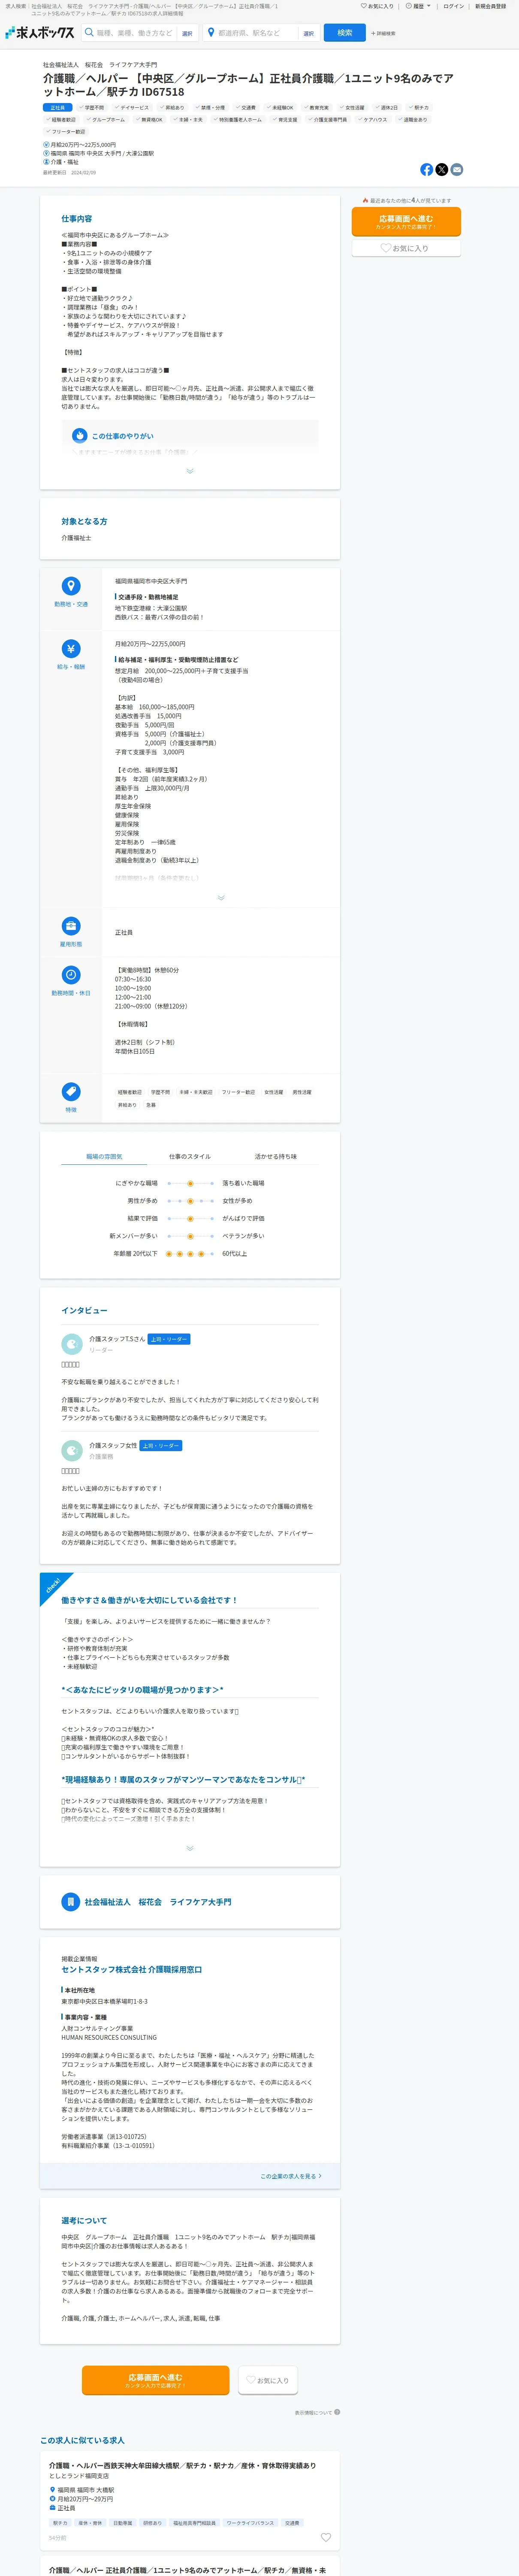Click the 勤務地・交通 location pin icon
This screenshot has width=519, height=2576.
point(71,586)
